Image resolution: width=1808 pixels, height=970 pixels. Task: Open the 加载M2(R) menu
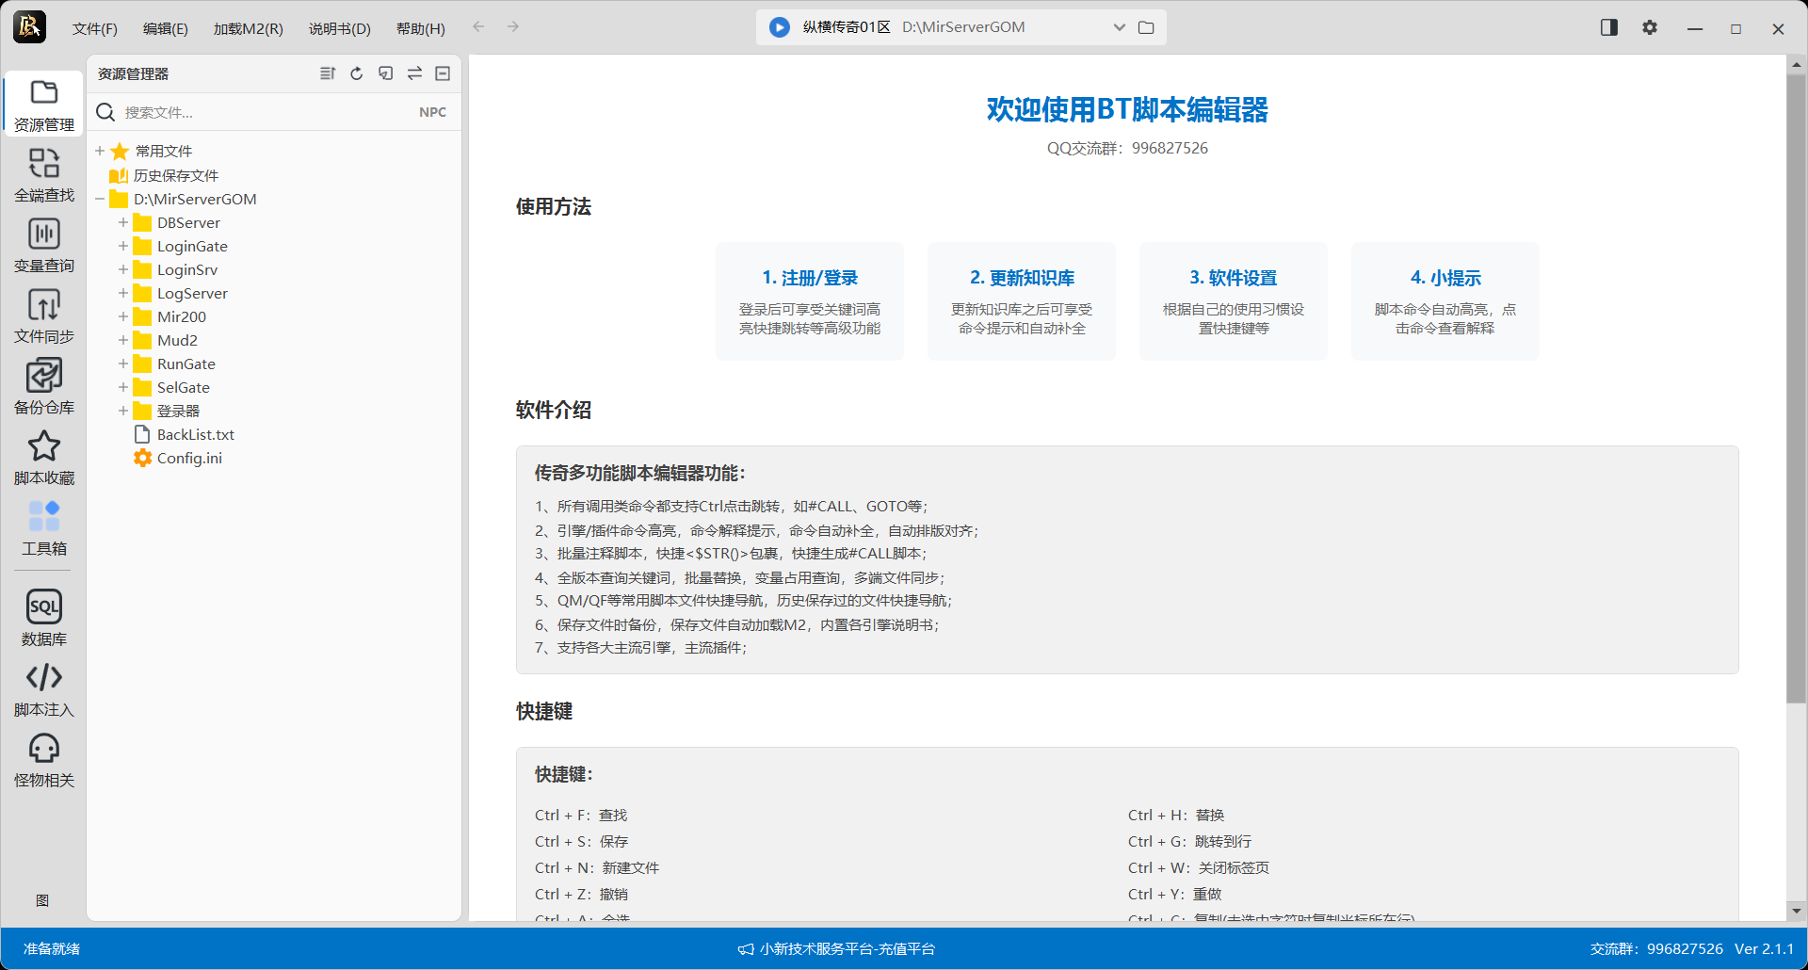pyautogui.click(x=249, y=28)
